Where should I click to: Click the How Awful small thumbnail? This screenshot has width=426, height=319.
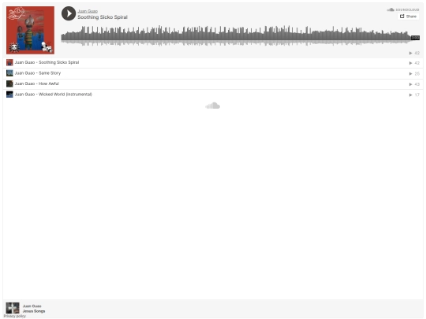(9, 83)
